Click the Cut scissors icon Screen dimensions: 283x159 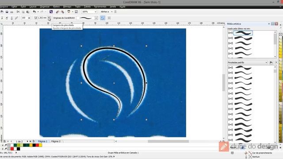pos(18,12)
